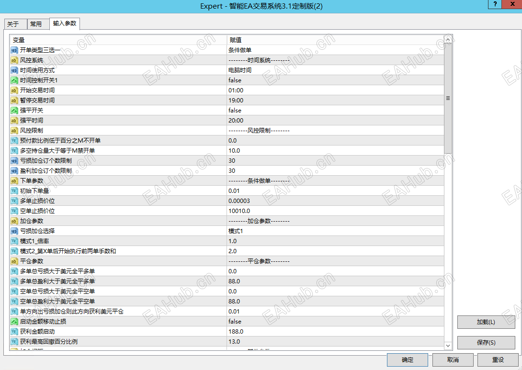Click the numeric value icon next to 初始下单量

coord(13,191)
